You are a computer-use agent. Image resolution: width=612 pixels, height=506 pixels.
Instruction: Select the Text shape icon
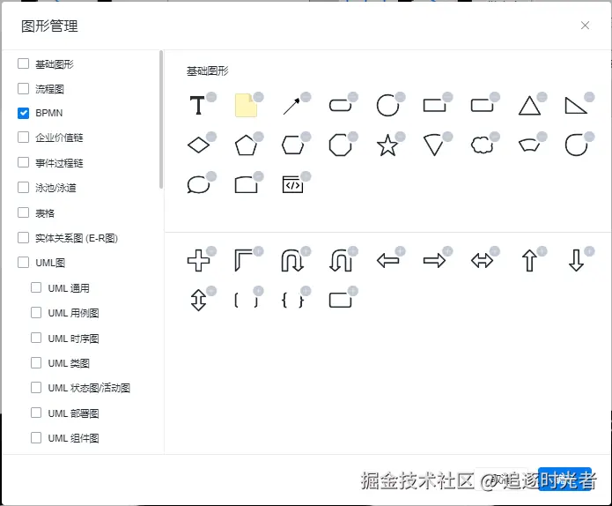point(198,107)
